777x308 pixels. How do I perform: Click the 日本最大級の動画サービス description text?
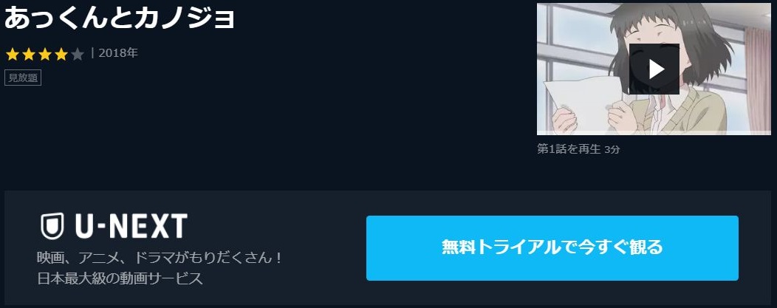120,278
